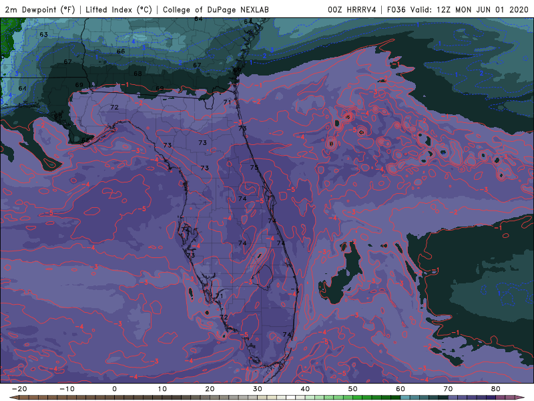Click the right arrow tip of the color bar

[x=520, y=398]
